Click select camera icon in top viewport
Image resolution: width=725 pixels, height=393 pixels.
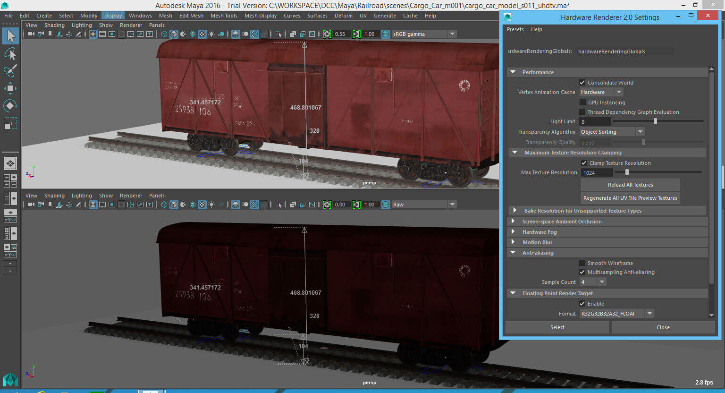31,34
